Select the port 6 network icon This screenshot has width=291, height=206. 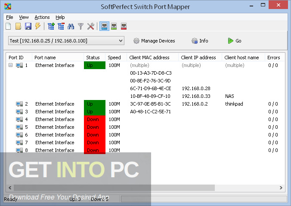(x=19, y=135)
